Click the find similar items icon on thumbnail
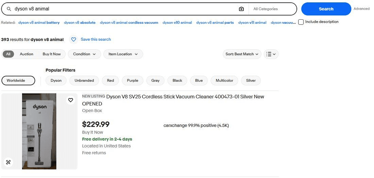 pyautogui.click(x=8, y=162)
